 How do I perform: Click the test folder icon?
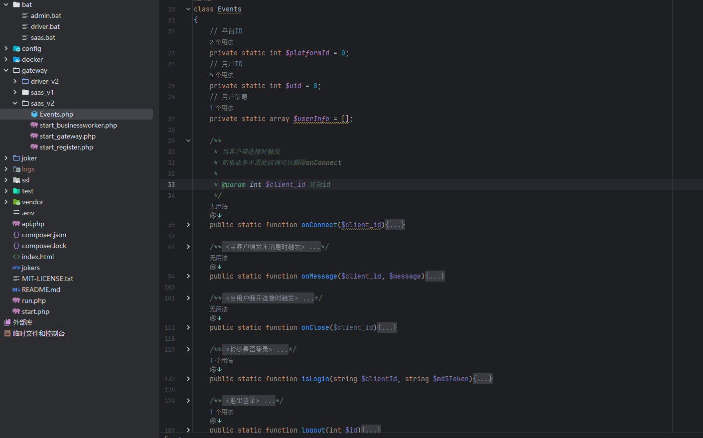click(x=16, y=191)
